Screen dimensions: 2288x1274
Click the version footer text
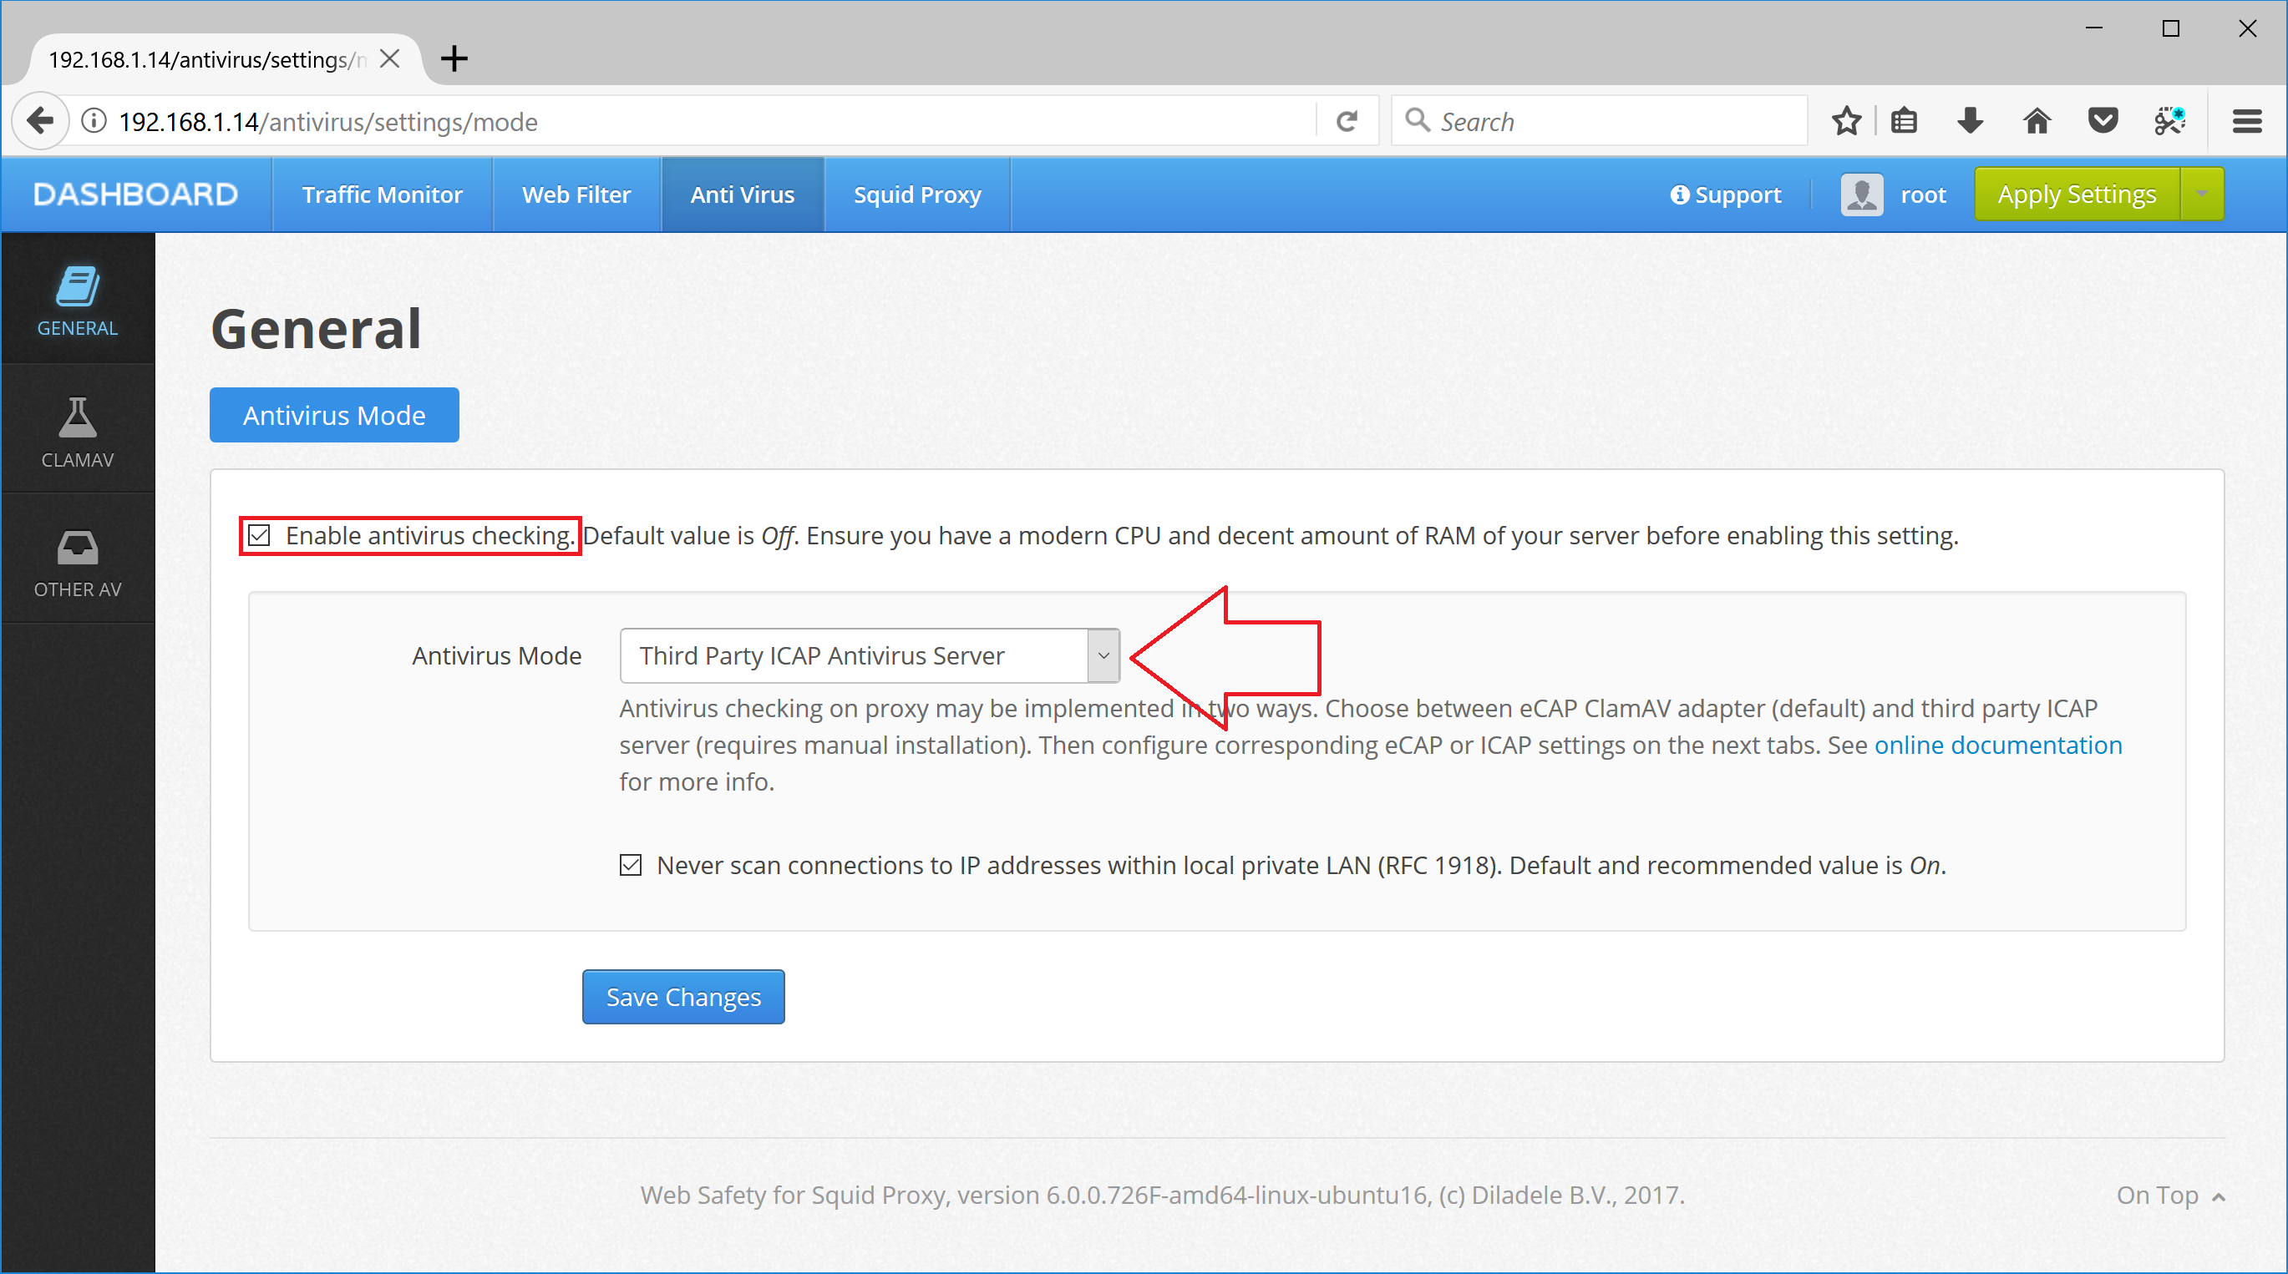coord(1162,1195)
